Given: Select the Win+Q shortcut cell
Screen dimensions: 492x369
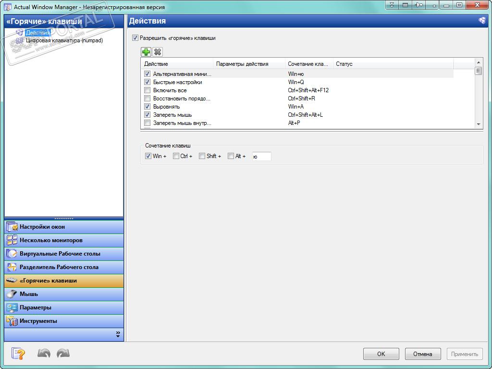Looking at the screenshot, I should coord(296,82).
